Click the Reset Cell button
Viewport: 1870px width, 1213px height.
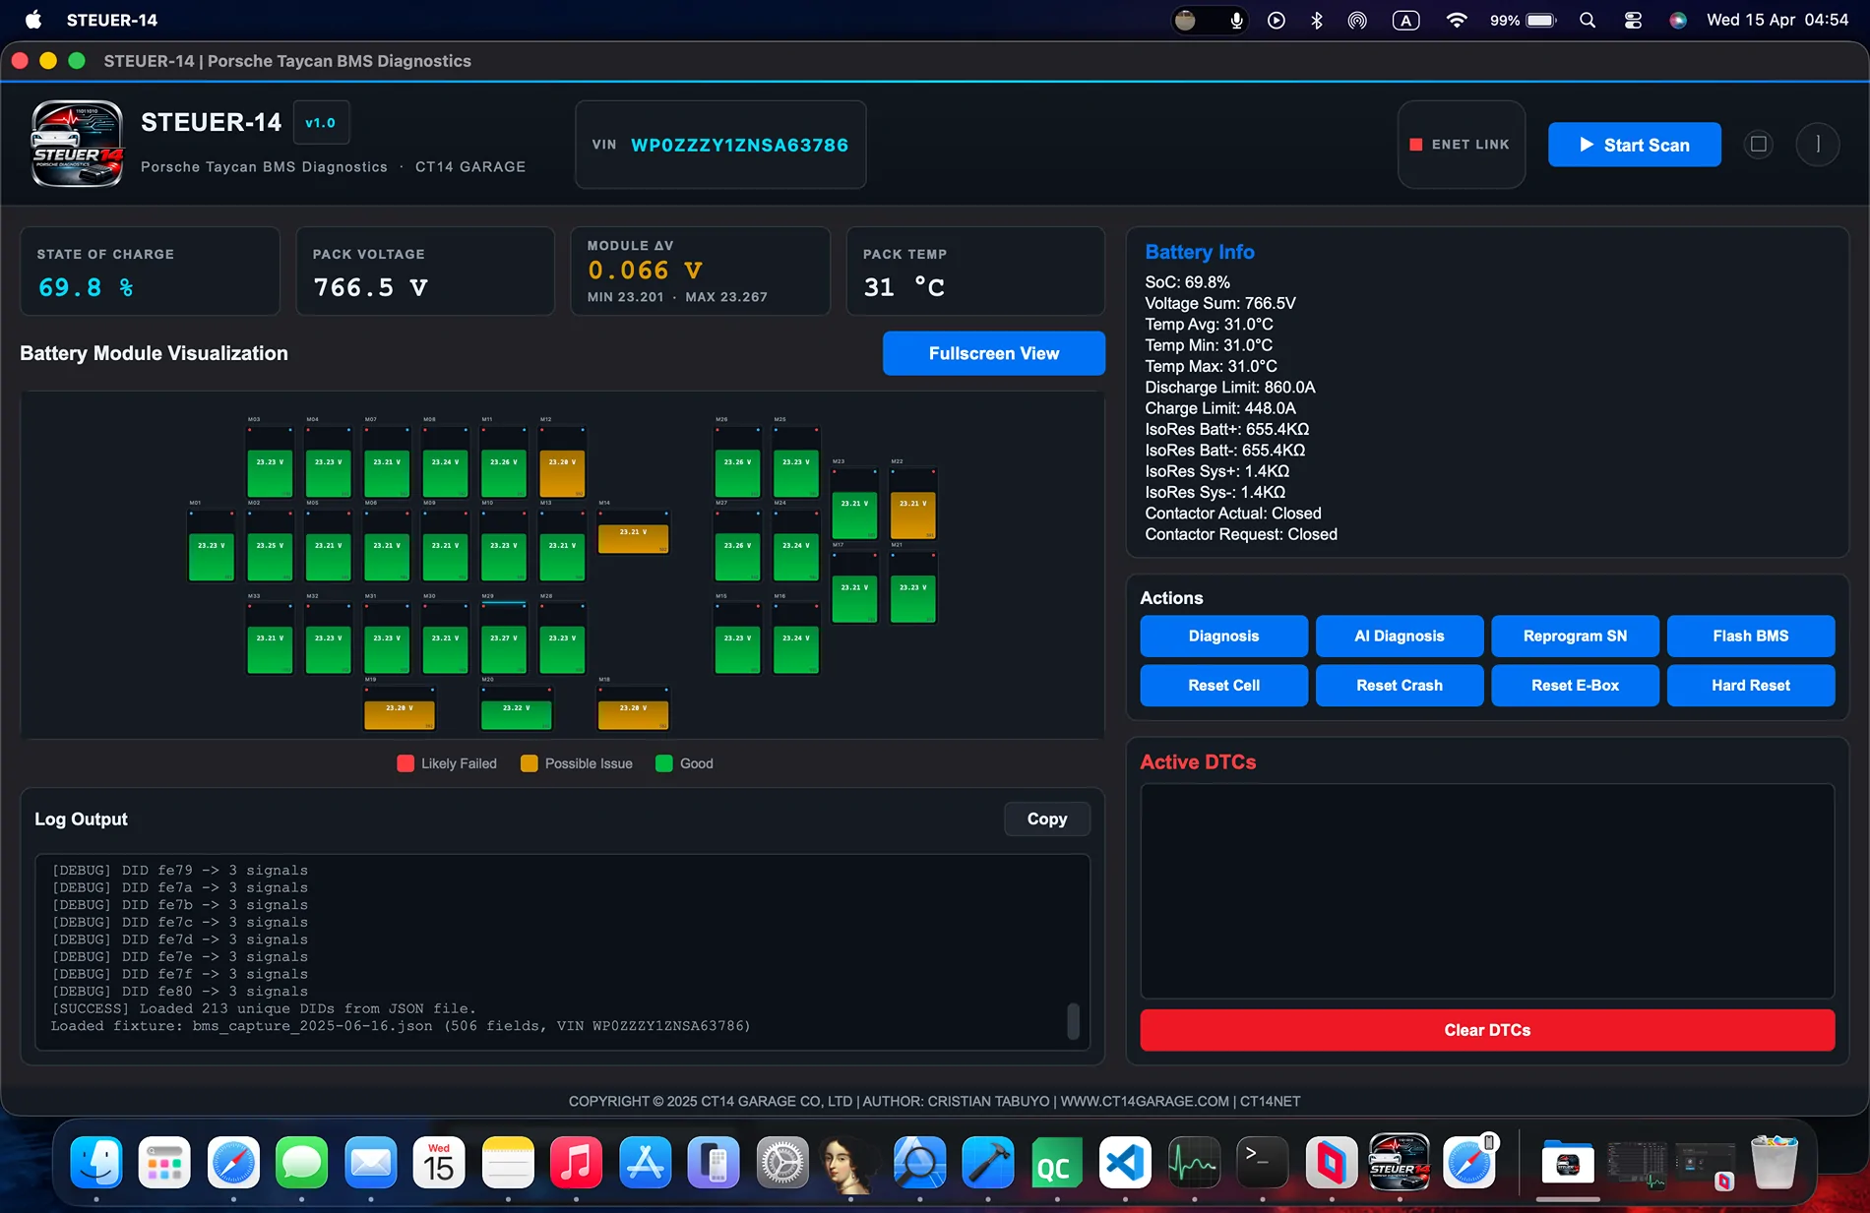click(x=1223, y=685)
